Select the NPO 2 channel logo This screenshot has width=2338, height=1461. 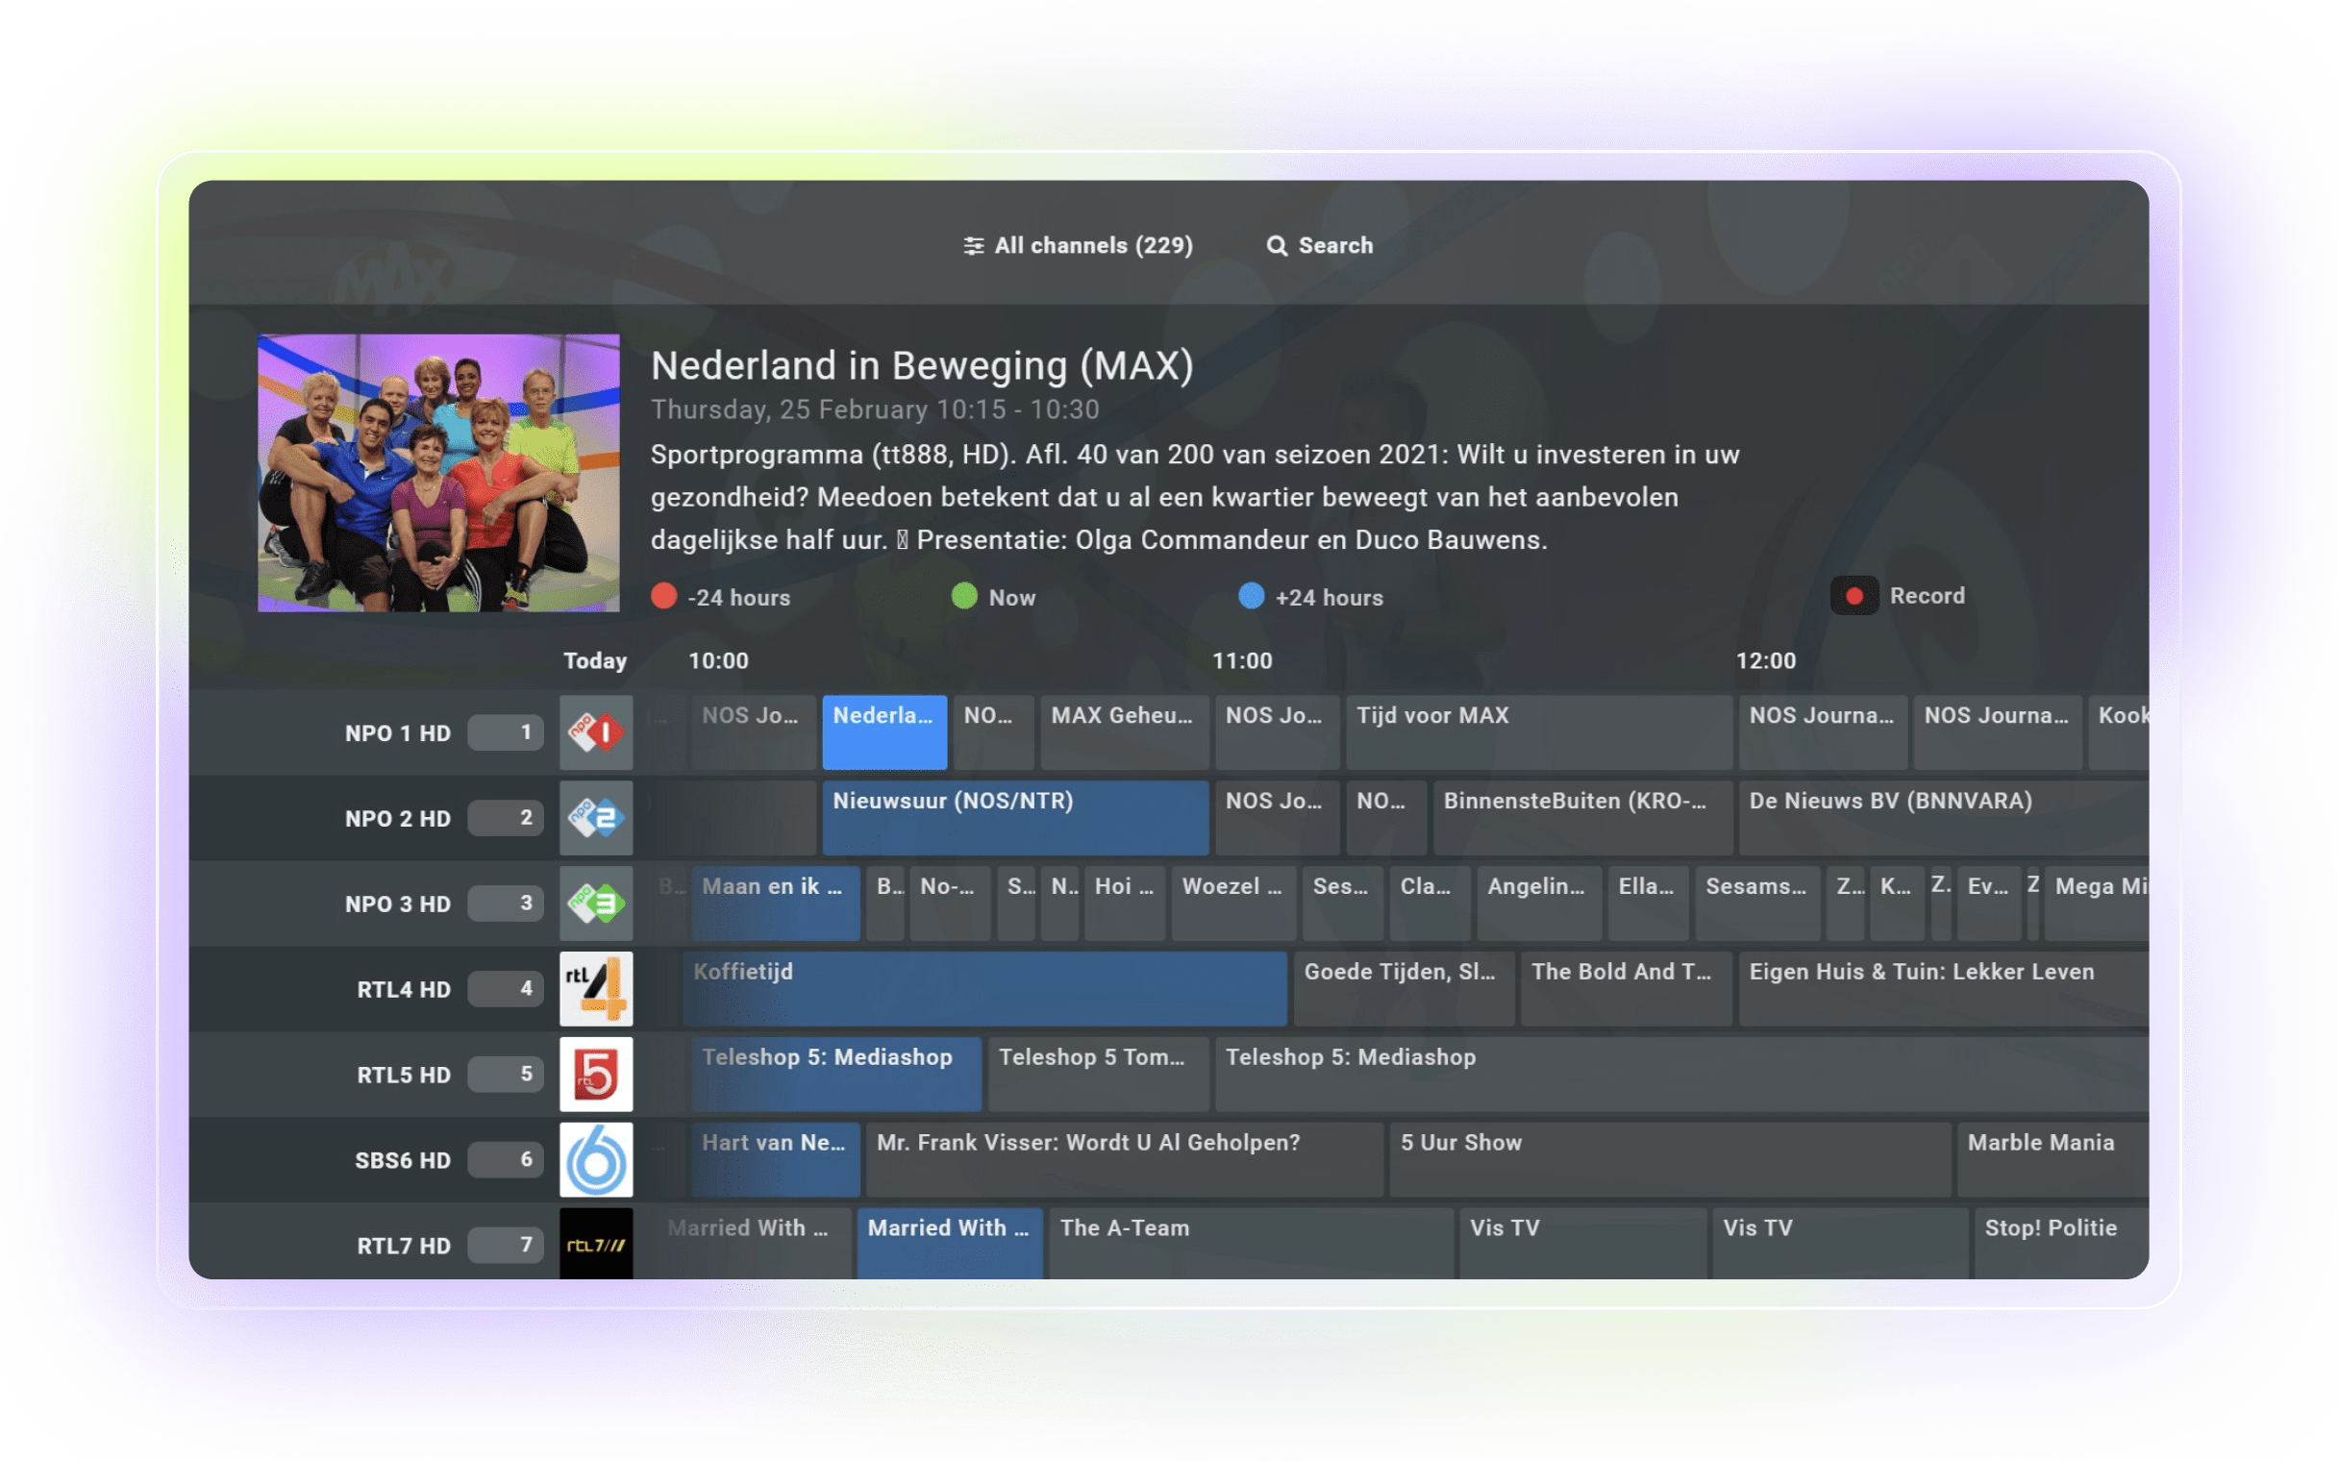(x=596, y=817)
